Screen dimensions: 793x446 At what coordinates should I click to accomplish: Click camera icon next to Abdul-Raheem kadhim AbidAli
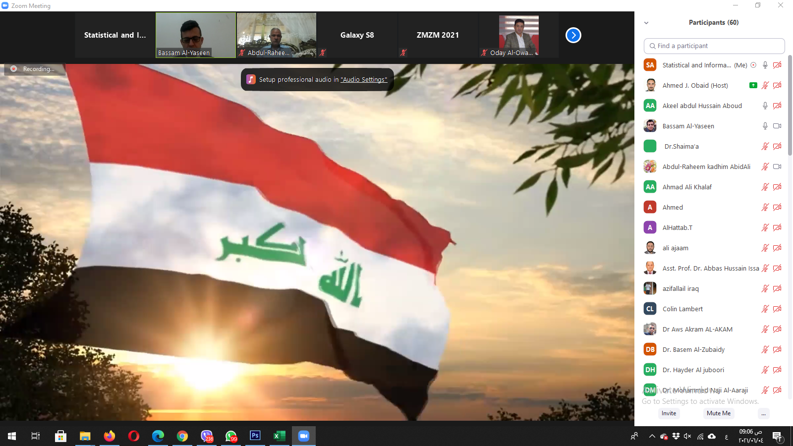[x=777, y=167]
